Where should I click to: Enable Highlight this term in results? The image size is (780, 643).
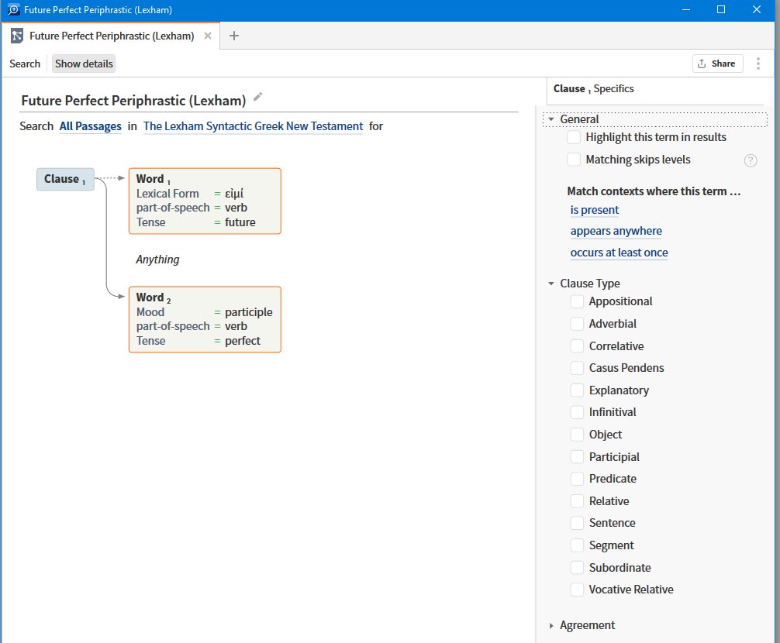(574, 137)
